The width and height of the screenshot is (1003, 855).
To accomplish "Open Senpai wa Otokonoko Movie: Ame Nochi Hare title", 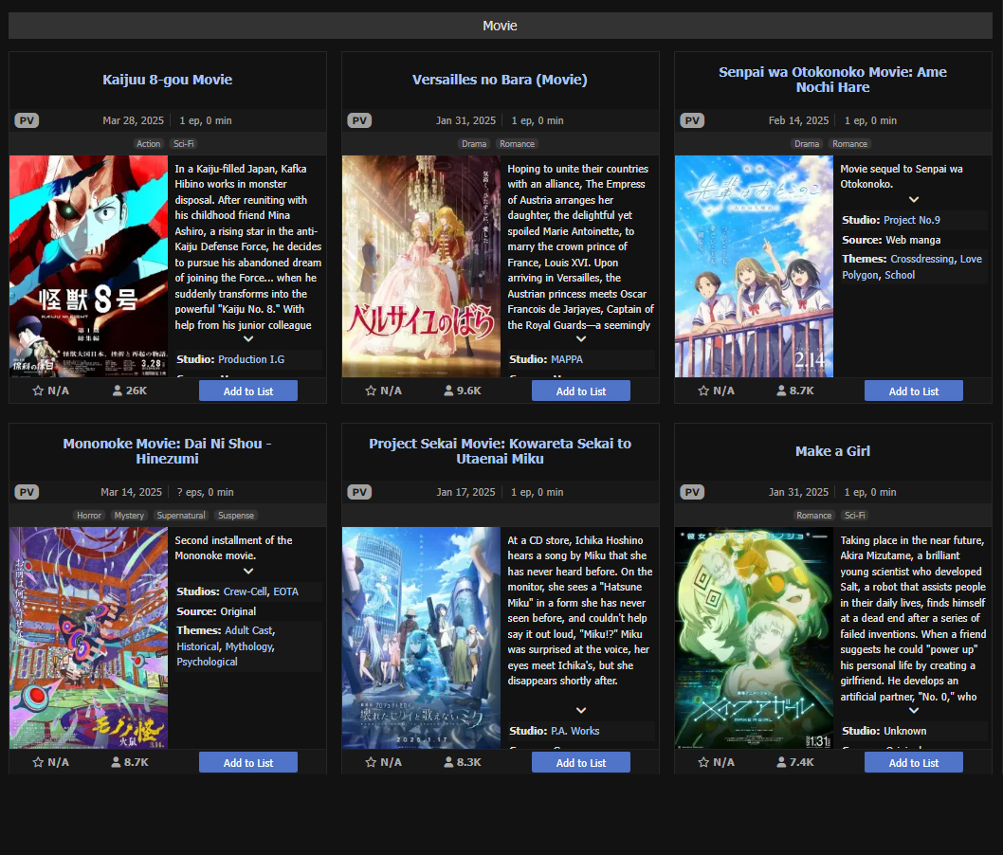I will 832,80.
